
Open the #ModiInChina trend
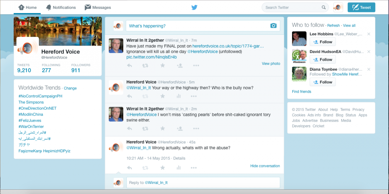(31, 114)
